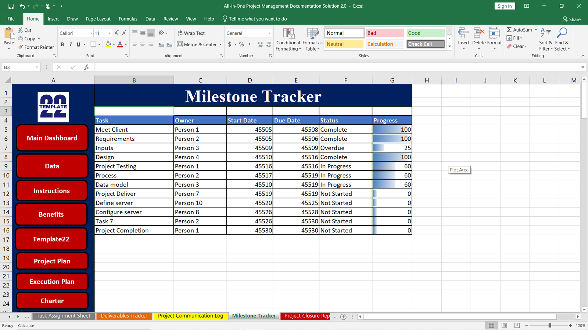
Task: Click the Cut scissors icon
Action: (x=20, y=30)
